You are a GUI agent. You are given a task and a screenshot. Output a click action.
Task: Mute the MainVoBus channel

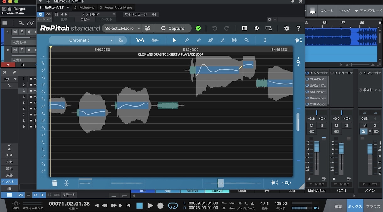[x=312, y=125]
